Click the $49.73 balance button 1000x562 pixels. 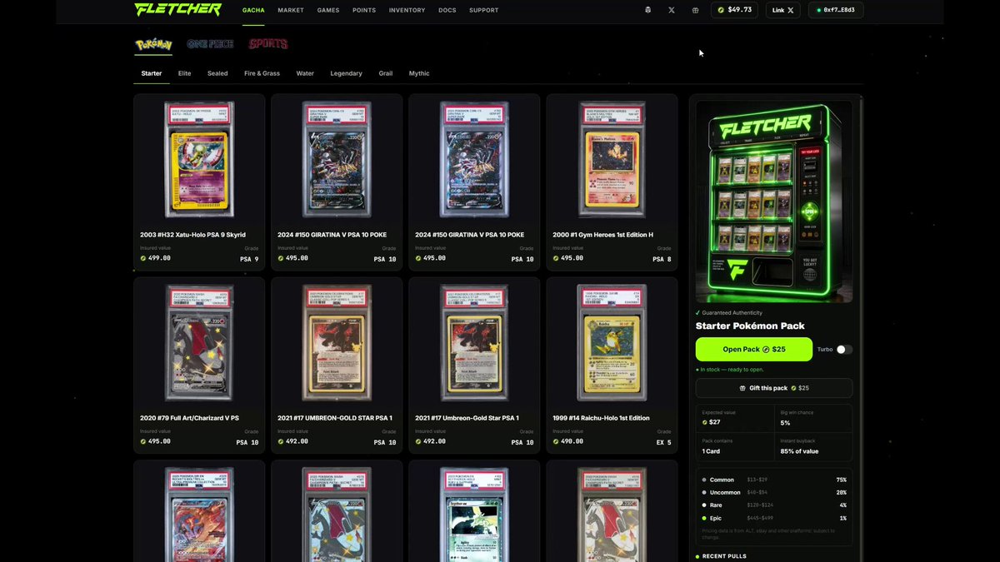coord(734,10)
